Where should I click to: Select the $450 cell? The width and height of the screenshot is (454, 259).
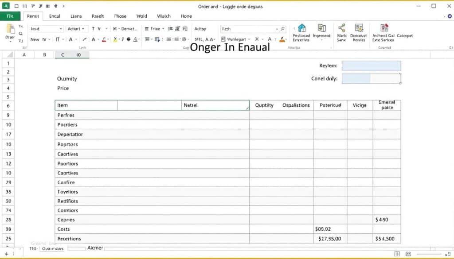pos(387,220)
